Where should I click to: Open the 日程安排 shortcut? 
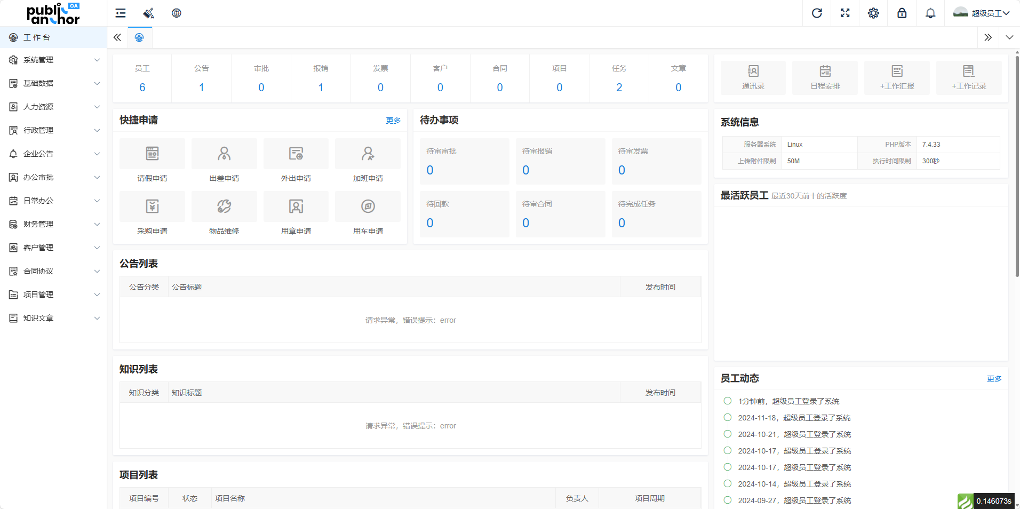pos(825,78)
